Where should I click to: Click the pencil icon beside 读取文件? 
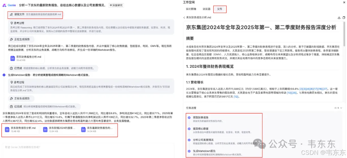pos(12,14)
